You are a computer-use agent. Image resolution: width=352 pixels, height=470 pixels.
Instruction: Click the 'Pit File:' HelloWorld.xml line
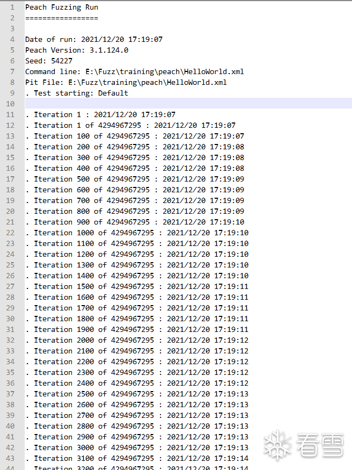click(x=126, y=82)
